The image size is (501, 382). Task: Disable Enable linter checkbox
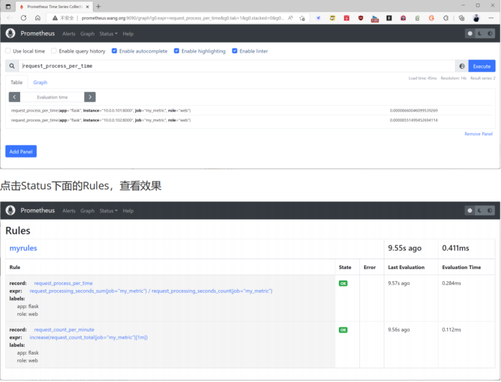[235, 51]
